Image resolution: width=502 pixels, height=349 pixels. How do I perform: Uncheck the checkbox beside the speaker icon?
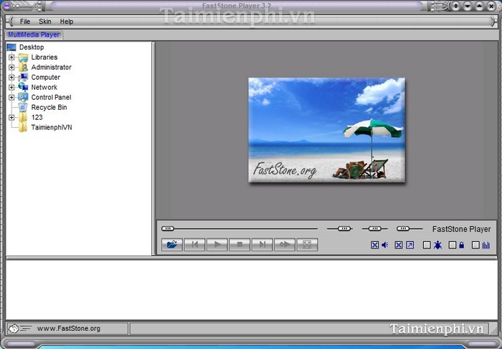point(374,246)
